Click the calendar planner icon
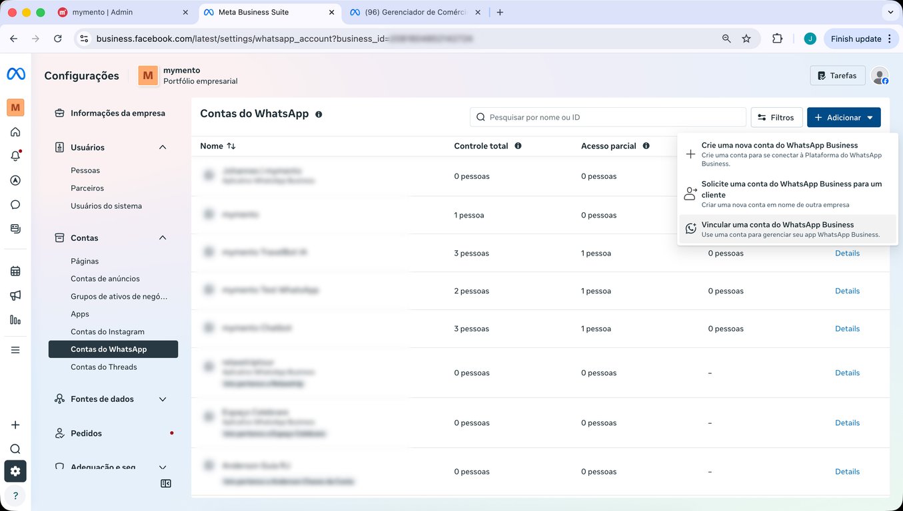The width and height of the screenshot is (903, 511). point(15,271)
